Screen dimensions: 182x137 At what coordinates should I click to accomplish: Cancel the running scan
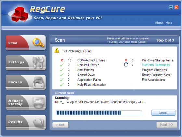[163, 113]
